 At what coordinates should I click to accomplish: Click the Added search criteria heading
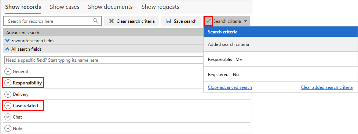click(x=228, y=44)
